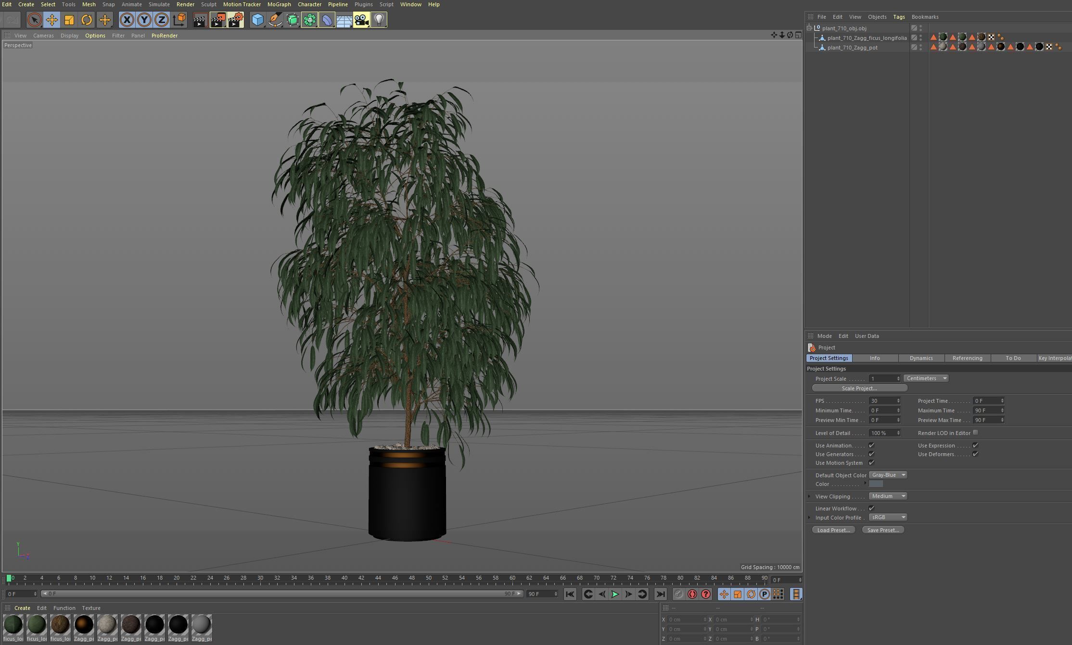Open Default Object Color dropdown
The image size is (1072, 645).
pos(888,475)
